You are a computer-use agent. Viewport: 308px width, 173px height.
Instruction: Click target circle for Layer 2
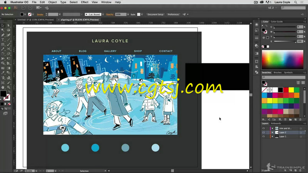[301, 132]
